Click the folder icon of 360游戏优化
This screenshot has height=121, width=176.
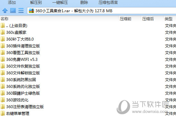(x=3, y=100)
